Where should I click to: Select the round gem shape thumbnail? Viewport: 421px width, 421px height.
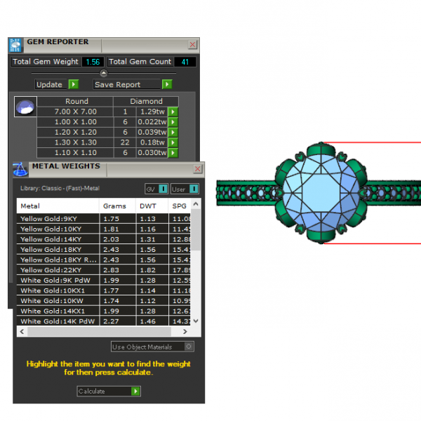pyautogui.click(x=25, y=107)
